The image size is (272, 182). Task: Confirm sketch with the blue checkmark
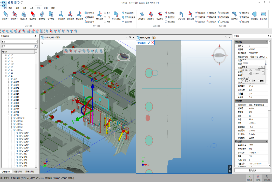[149, 43]
